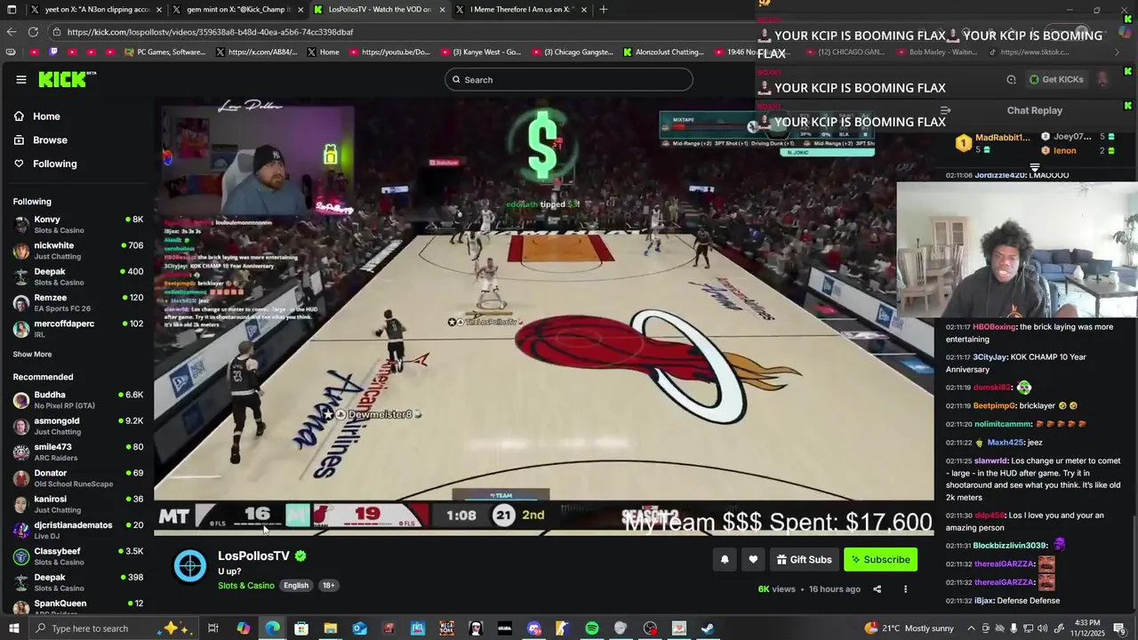
Task: Click the 18+ tag
Action: point(329,586)
